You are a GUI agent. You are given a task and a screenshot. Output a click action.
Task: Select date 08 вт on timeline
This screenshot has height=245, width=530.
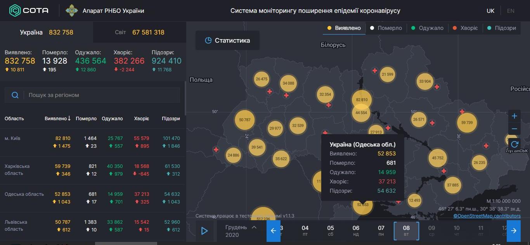[x=406, y=231]
